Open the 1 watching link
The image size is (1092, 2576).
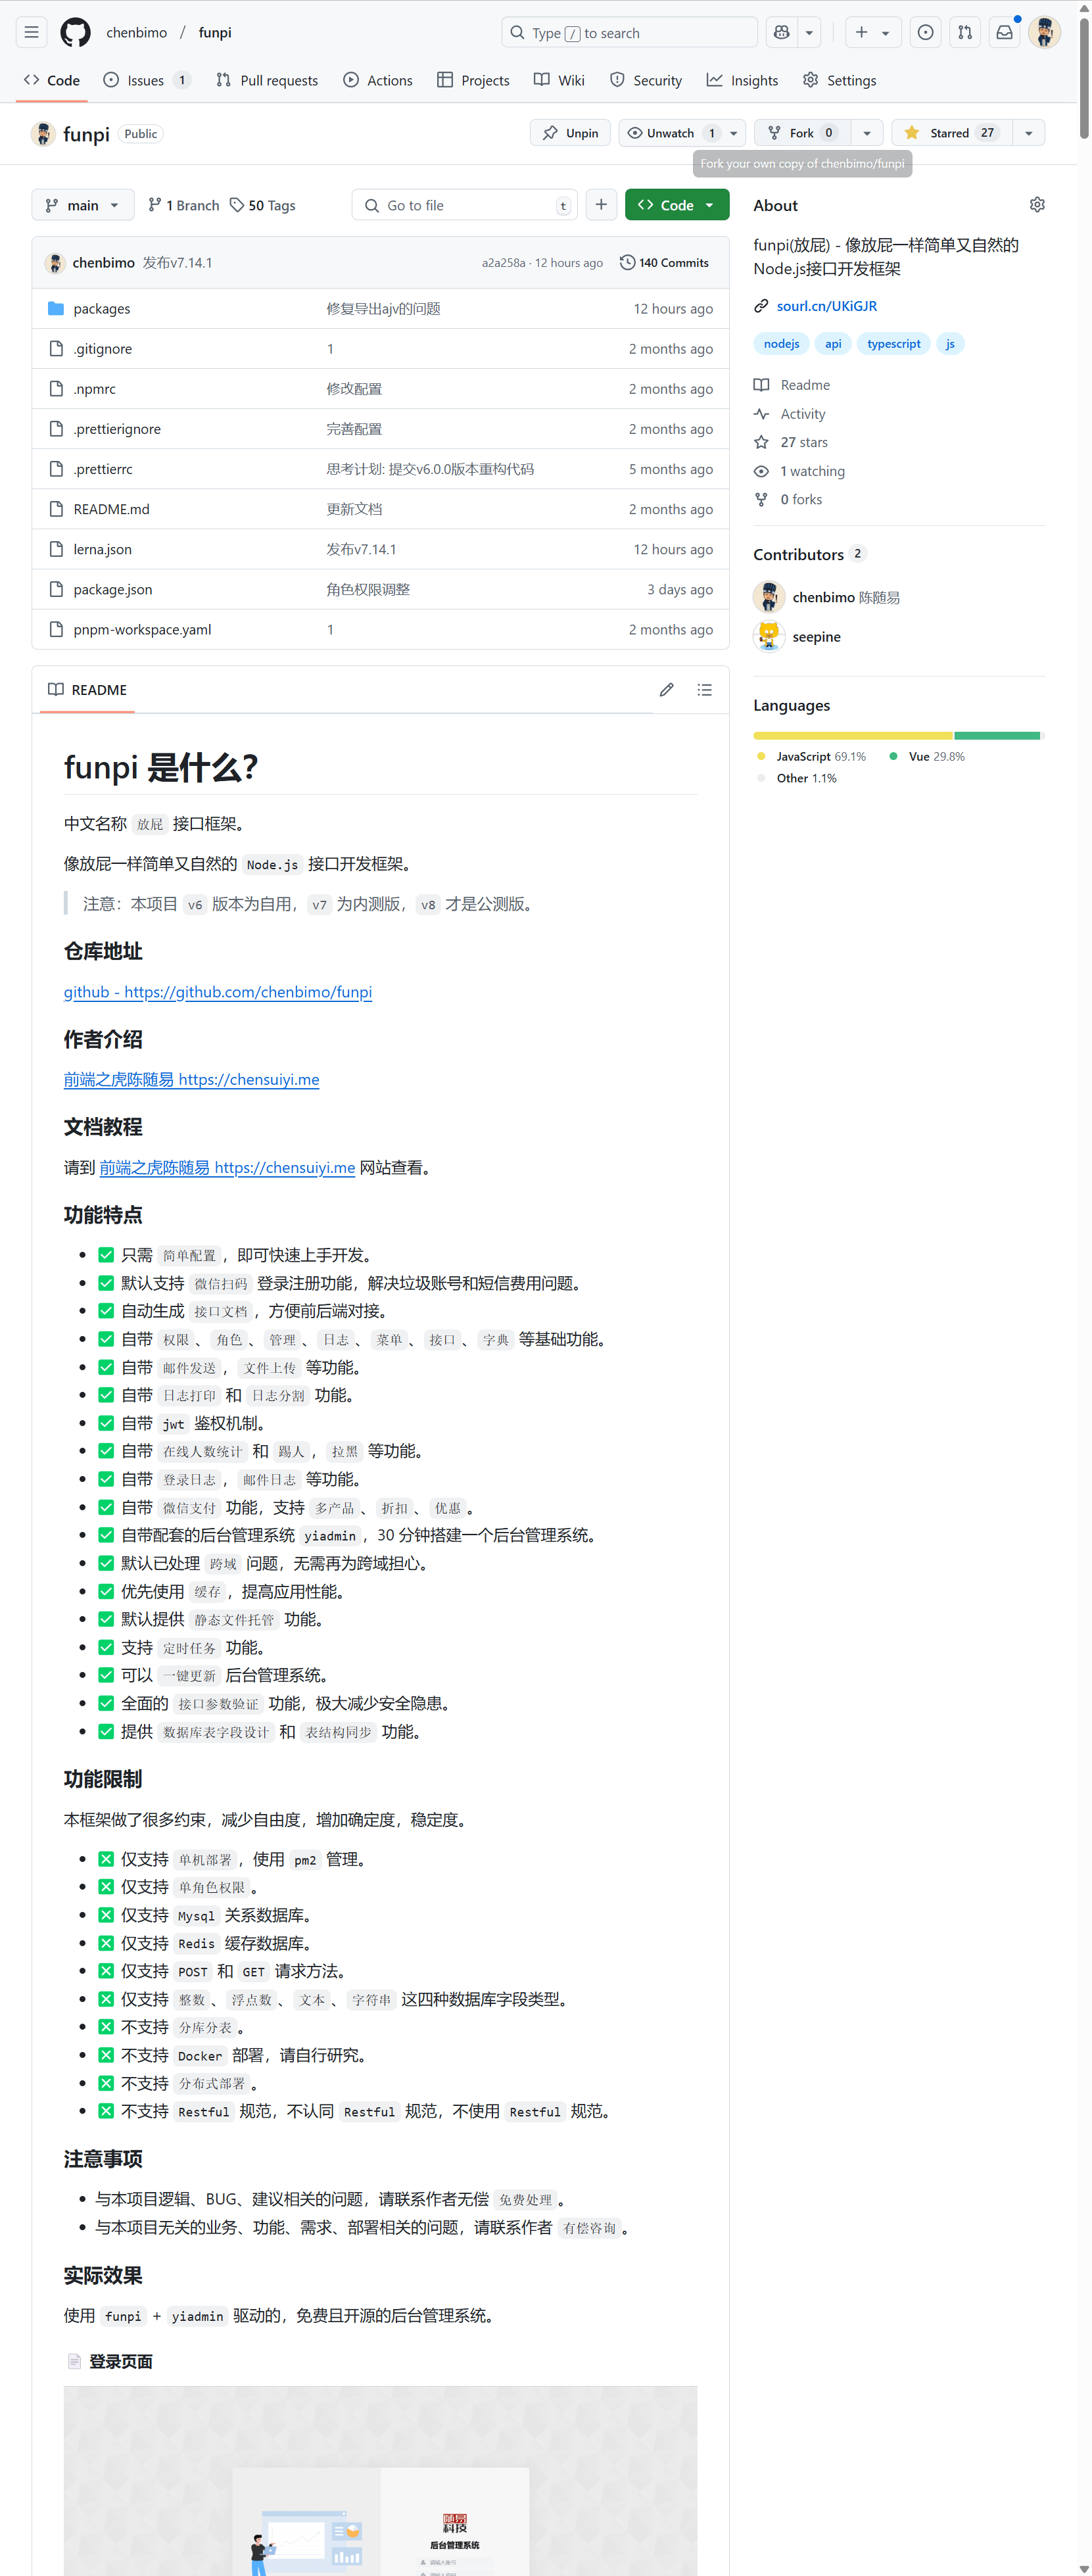(x=811, y=471)
